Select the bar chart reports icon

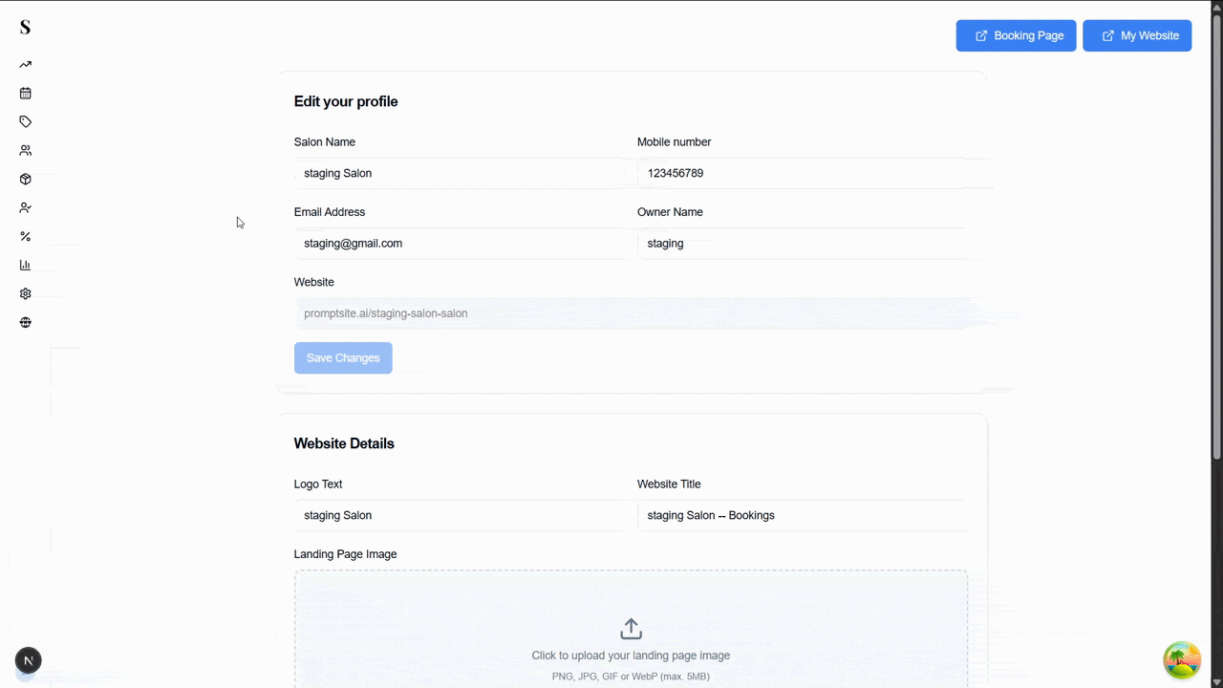pos(25,265)
